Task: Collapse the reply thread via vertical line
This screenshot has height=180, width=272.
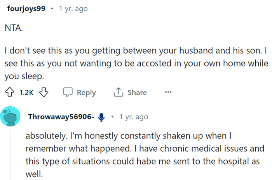Action: tap(10, 156)
